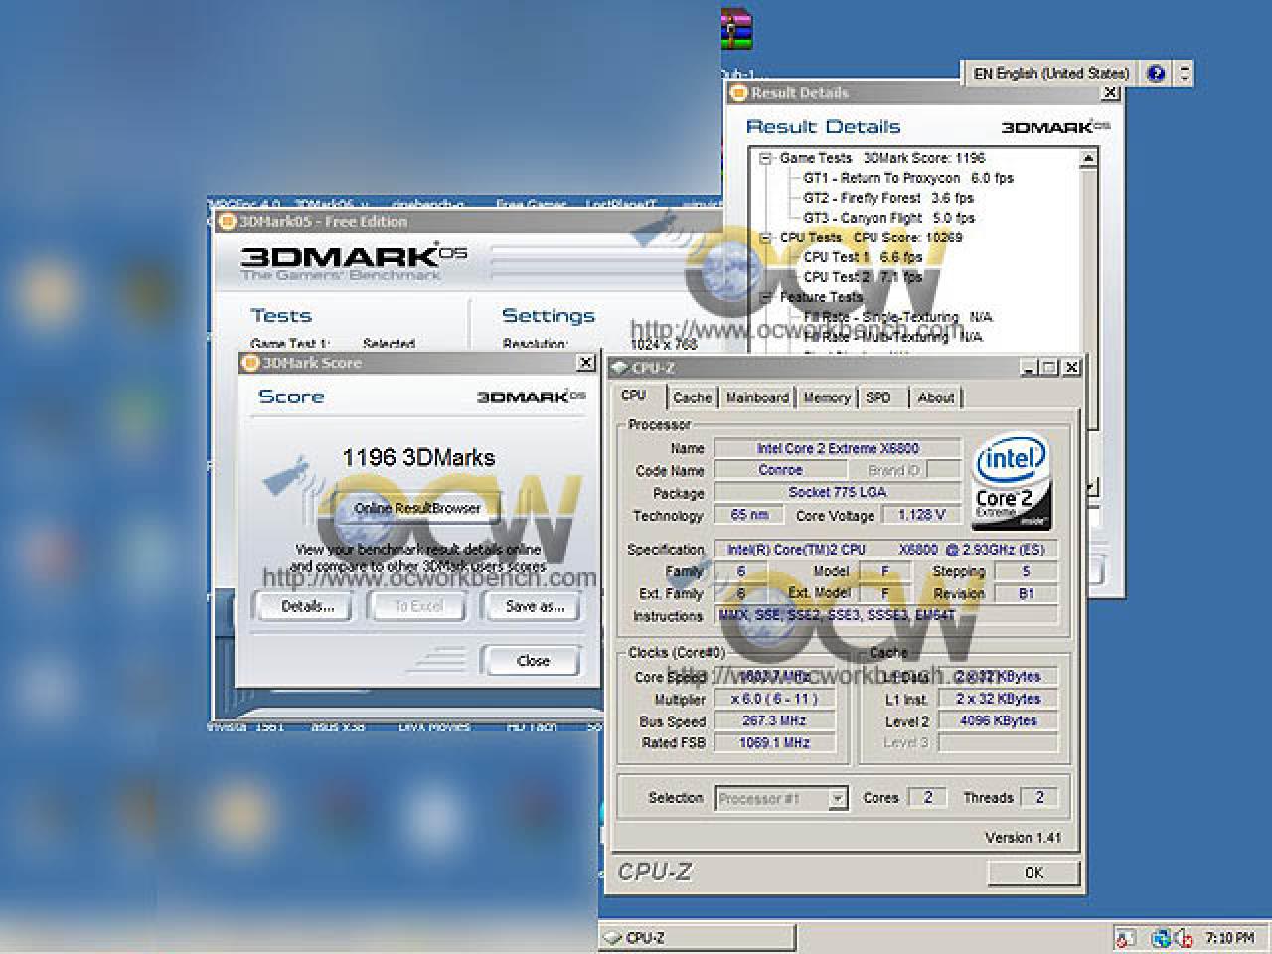
Task: Click the 3DMark05 Free Edition title icon
Action: (x=227, y=222)
